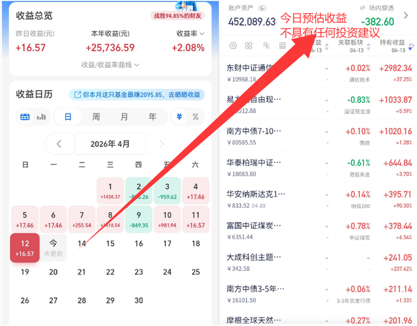The width and height of the screenshot is (417, 326).
Task: Tap 纳指100 sector label
Action: pos(360,206)
